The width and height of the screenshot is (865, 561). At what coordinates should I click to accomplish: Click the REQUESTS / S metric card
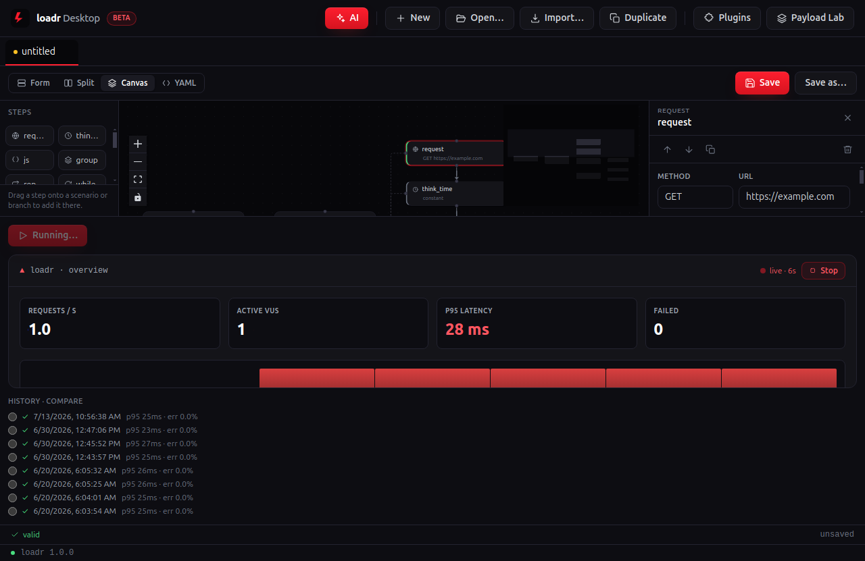click(x=120, y=323)
